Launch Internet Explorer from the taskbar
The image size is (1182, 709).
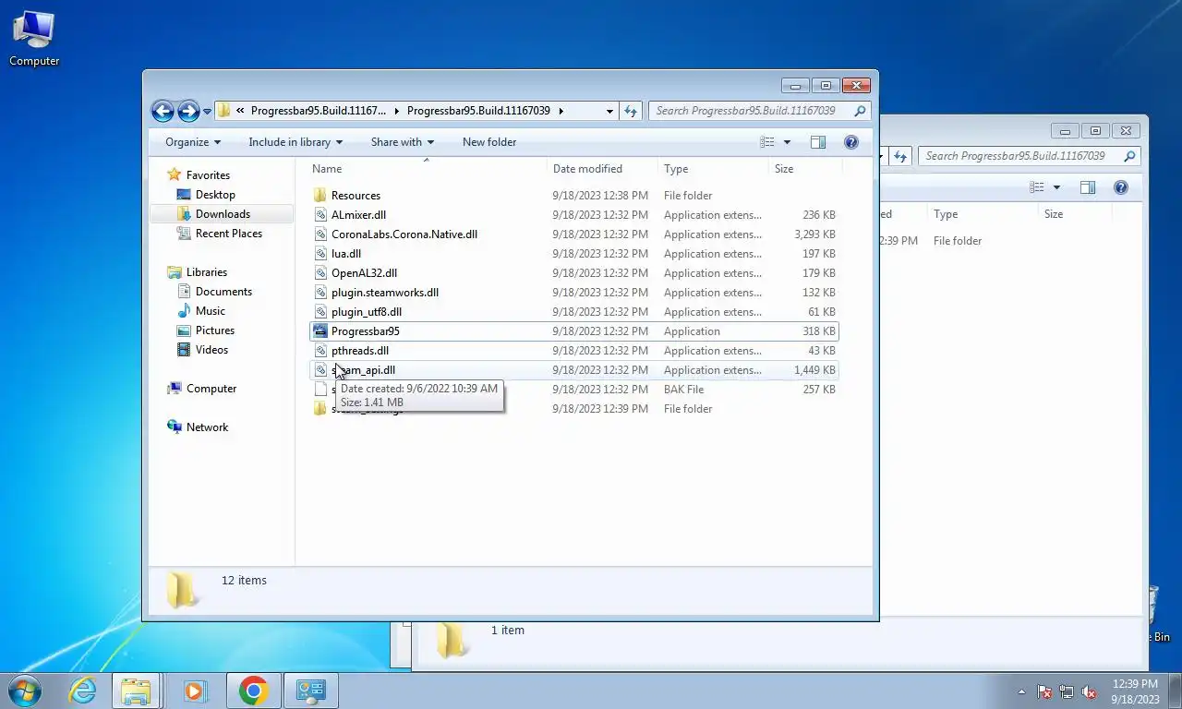82,691
